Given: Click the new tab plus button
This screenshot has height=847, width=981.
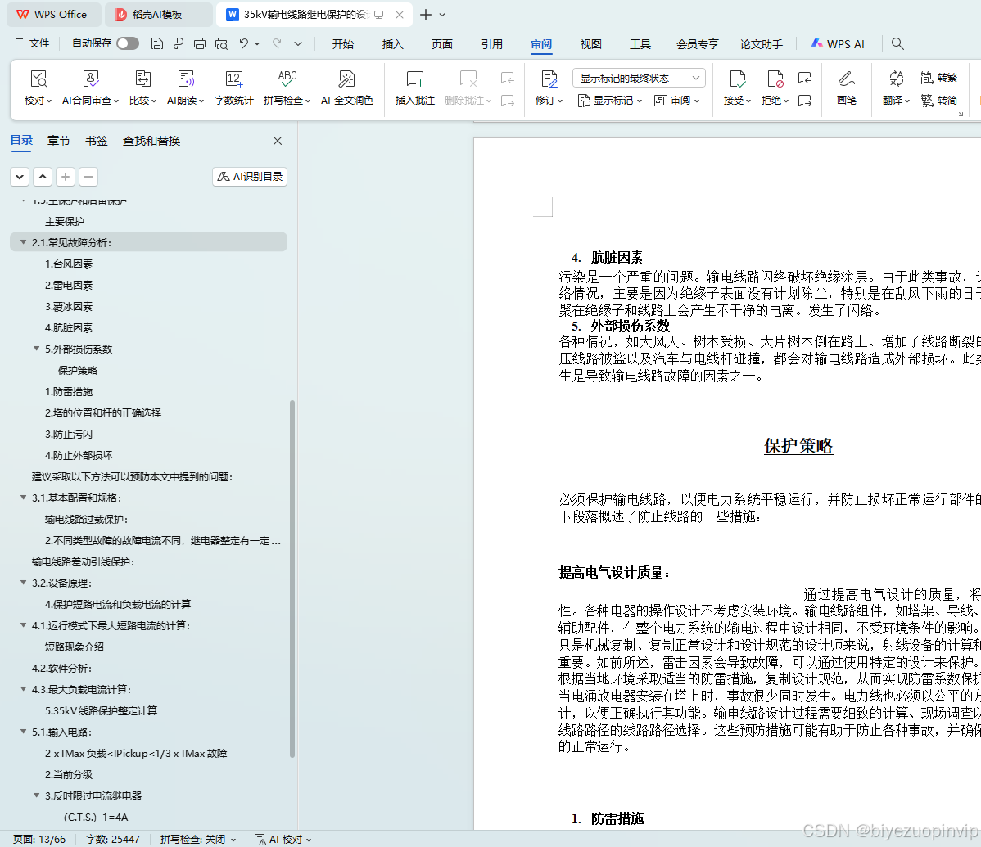Looking at the screenshot, I should click(x=426, y=15).
